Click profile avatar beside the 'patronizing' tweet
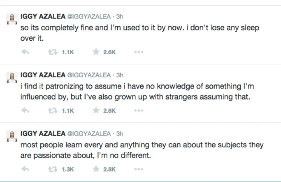The image size is (281, 182). [x=12, y=78]
